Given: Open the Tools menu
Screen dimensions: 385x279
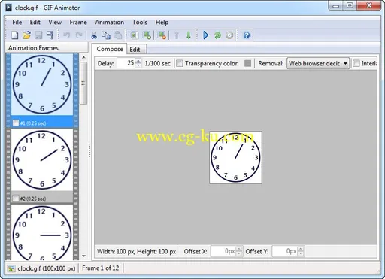Looking at the screenshot, I should point(140,22).
